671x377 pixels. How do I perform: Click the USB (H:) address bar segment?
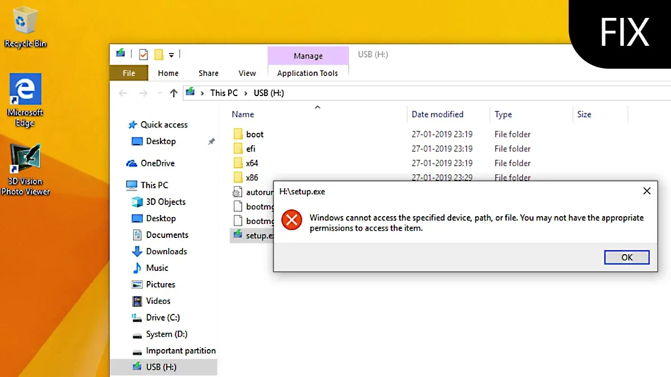click(269, 93)
